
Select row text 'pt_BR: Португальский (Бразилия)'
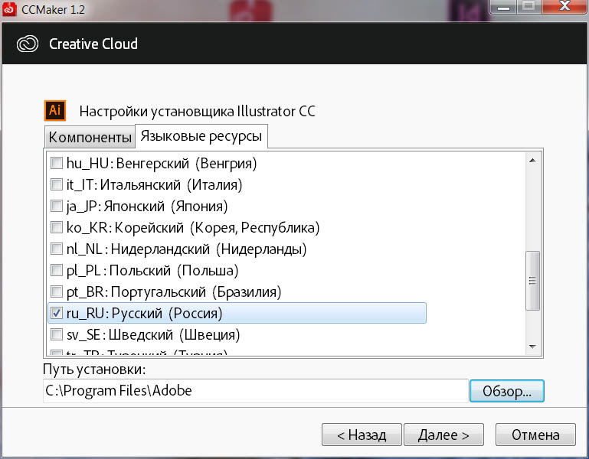point(174,291)
